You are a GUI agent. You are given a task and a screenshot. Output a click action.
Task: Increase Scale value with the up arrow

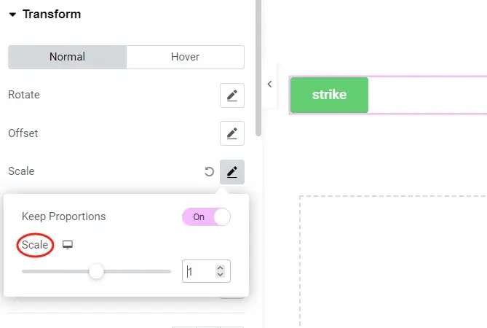coord(221,268)
